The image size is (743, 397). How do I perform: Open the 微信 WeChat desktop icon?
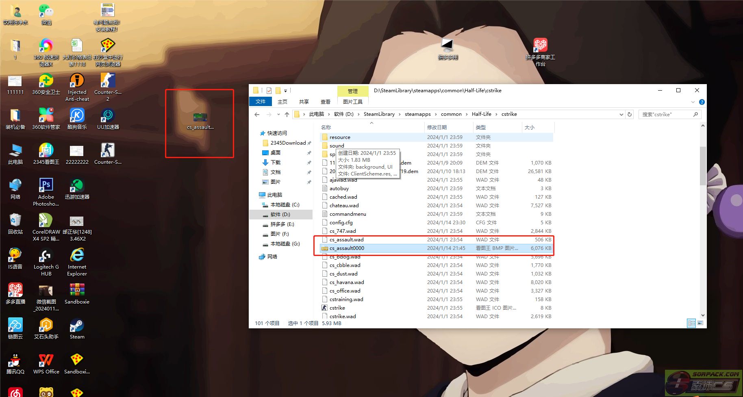pos(46,14)
